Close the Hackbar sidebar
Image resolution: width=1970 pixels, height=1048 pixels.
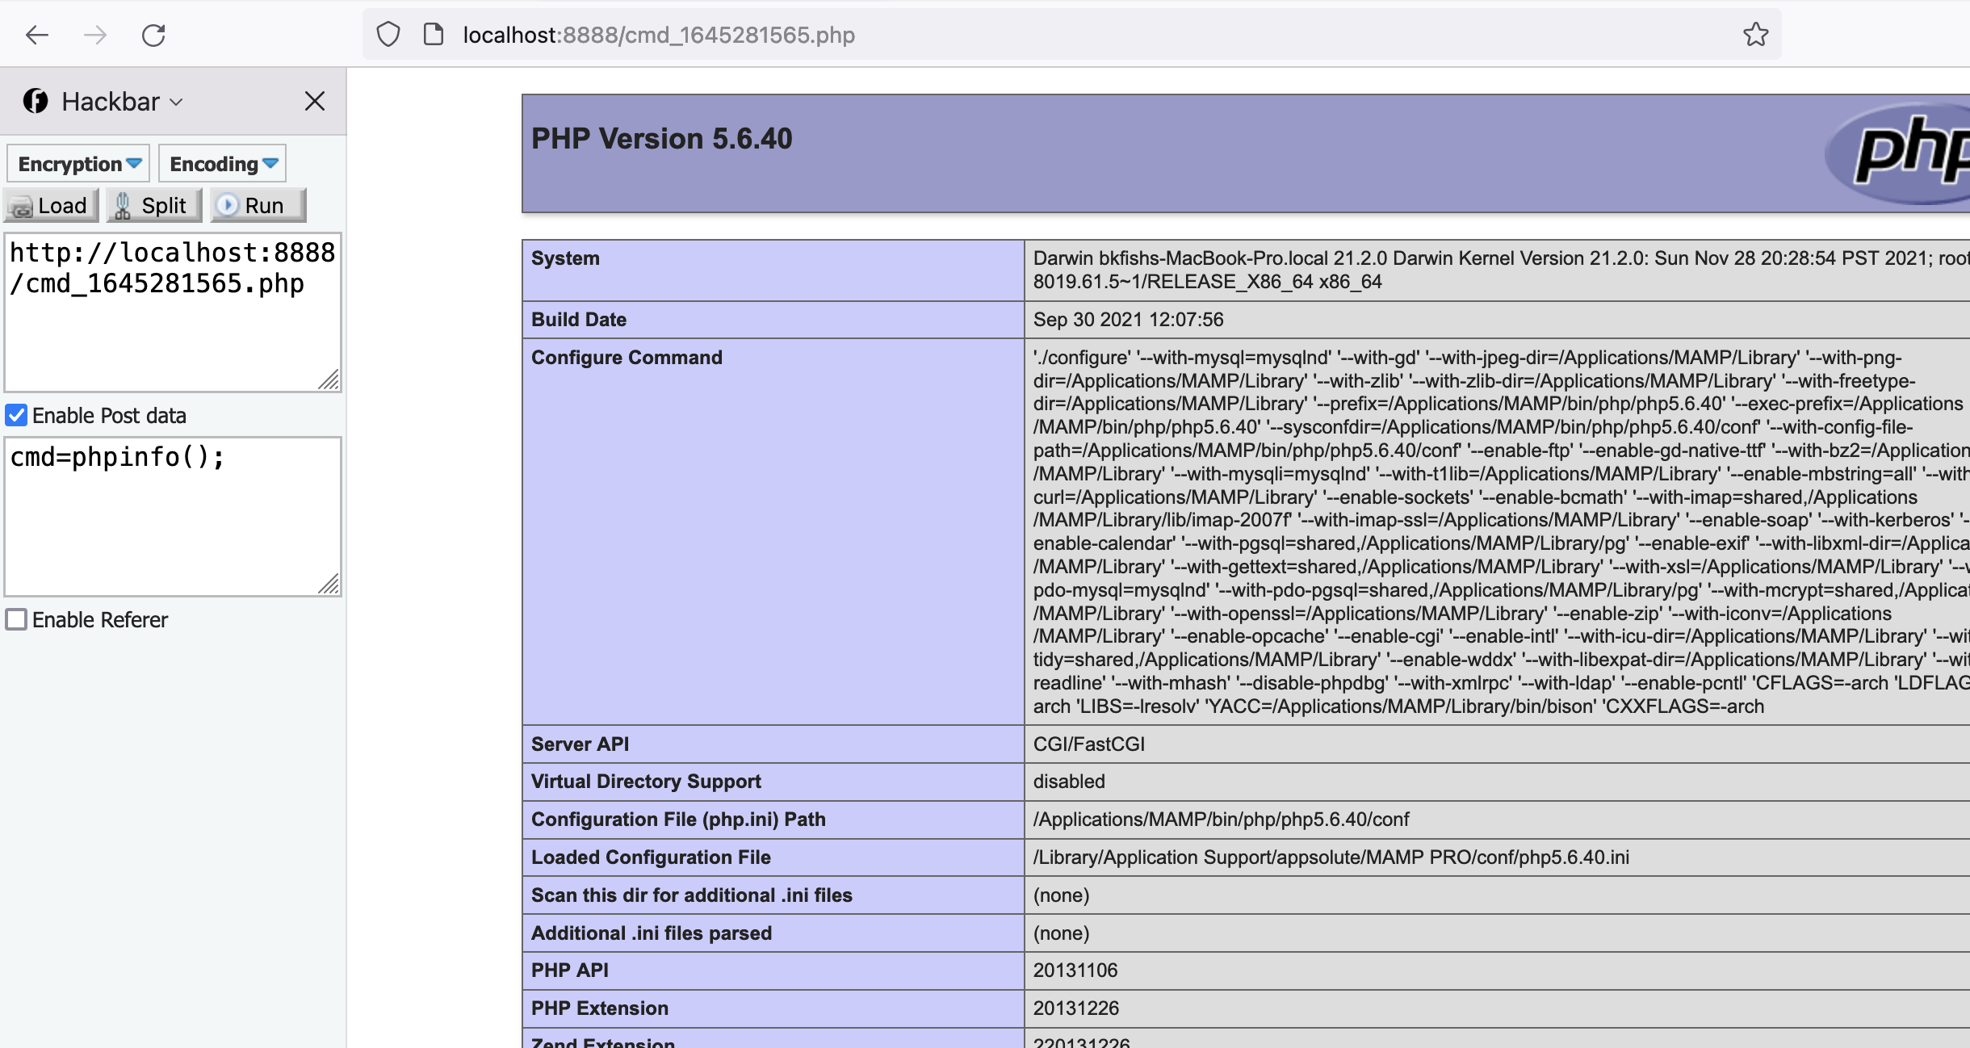pos(314,101)
